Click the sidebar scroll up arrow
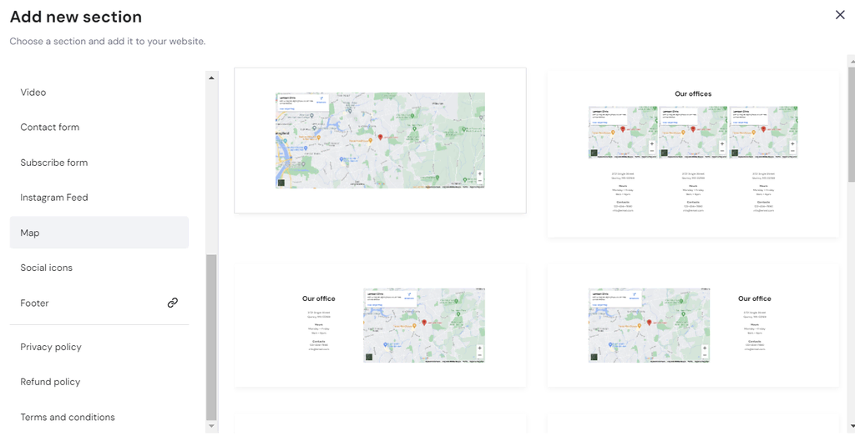855x436 pixels. [211, 78]
